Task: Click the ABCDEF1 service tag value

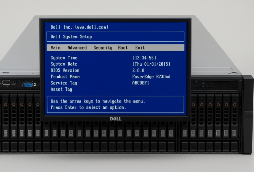Action: 140,83
